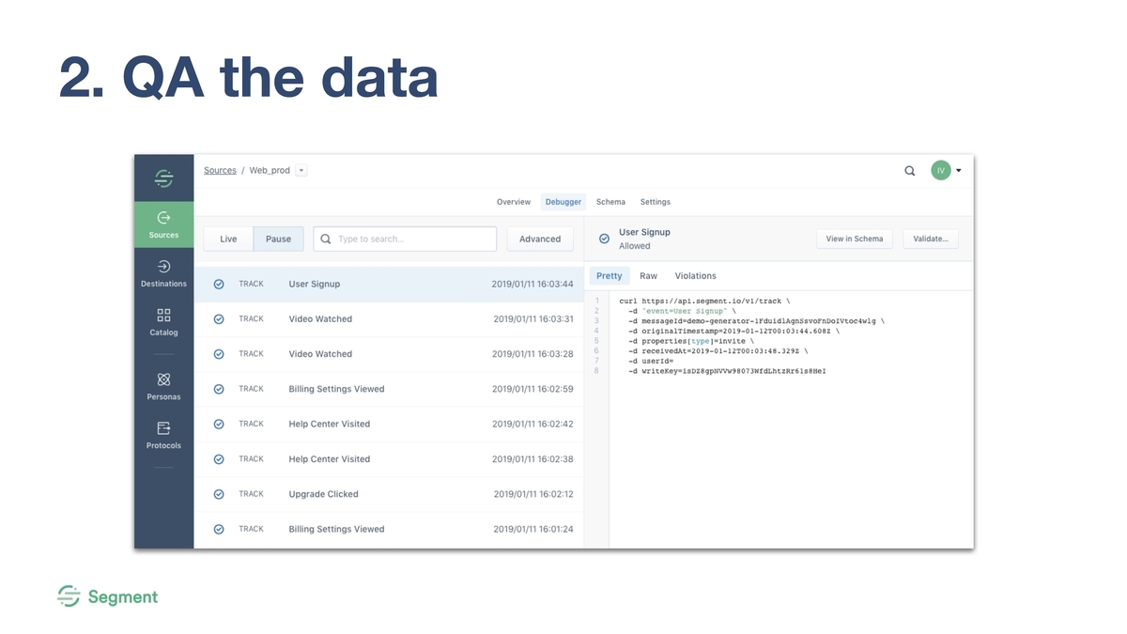Click check icon on 16:02:59 Billing Settings row
Image resolution: width=1127 pixels, height=634 pixels.
[x=219, y=389]
